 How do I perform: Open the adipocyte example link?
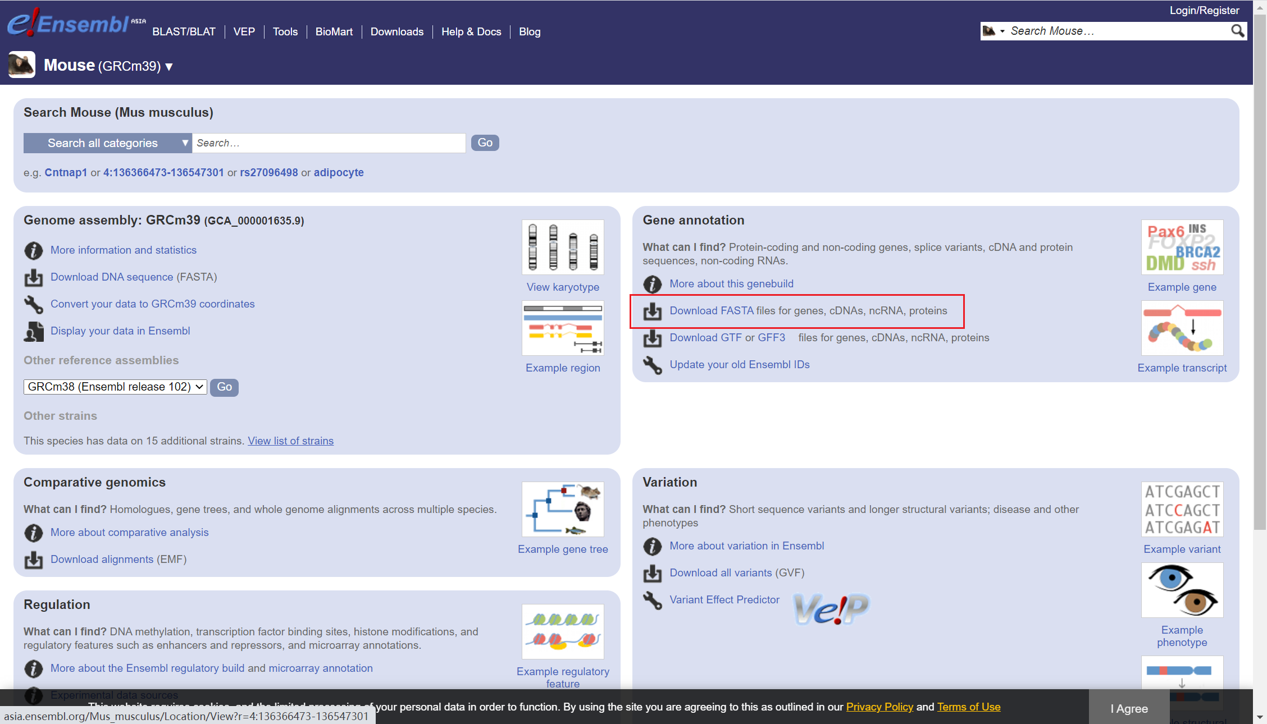(339, 173)
